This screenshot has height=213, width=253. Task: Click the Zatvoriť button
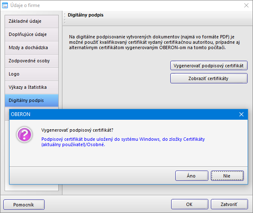[229, 204]
